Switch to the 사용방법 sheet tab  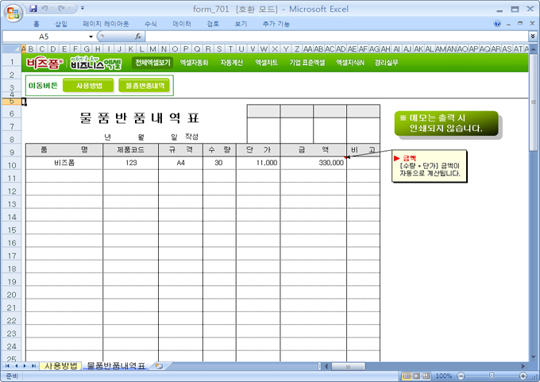coord(62,366)
